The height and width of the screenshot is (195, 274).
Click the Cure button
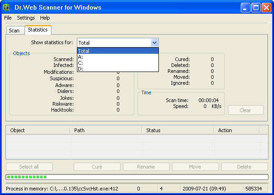[97, 167]
